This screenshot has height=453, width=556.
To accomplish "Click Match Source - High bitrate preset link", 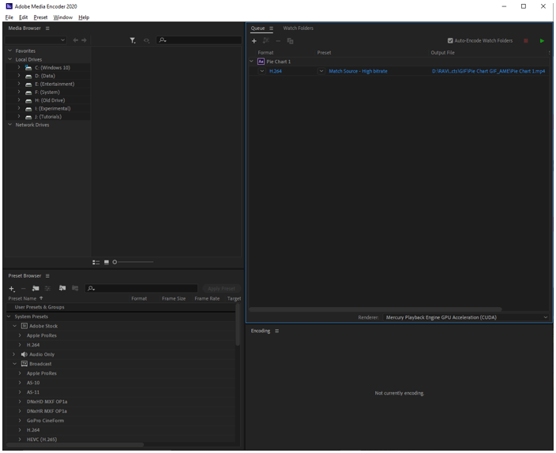I will 358,71.
